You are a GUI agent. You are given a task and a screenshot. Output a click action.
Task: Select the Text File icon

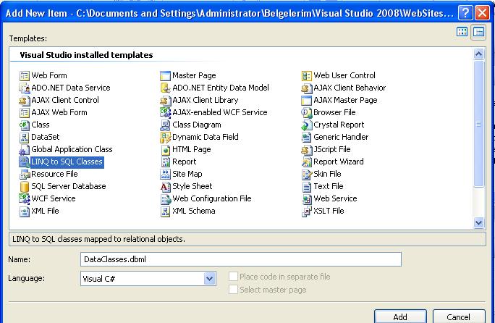(x=307, y=187)
